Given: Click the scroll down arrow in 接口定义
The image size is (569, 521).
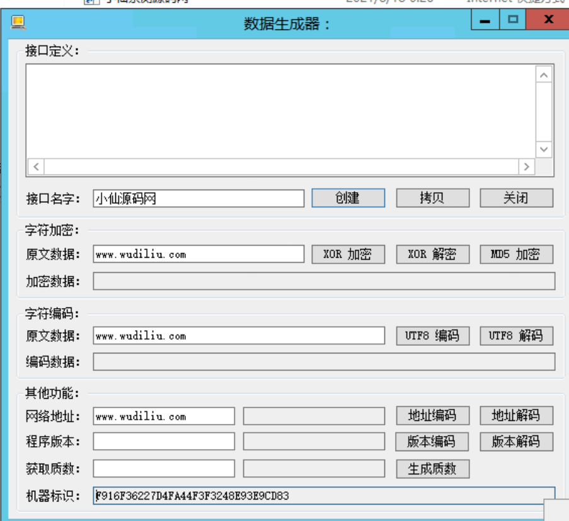Looking at the screenshot, I should 544,149.
